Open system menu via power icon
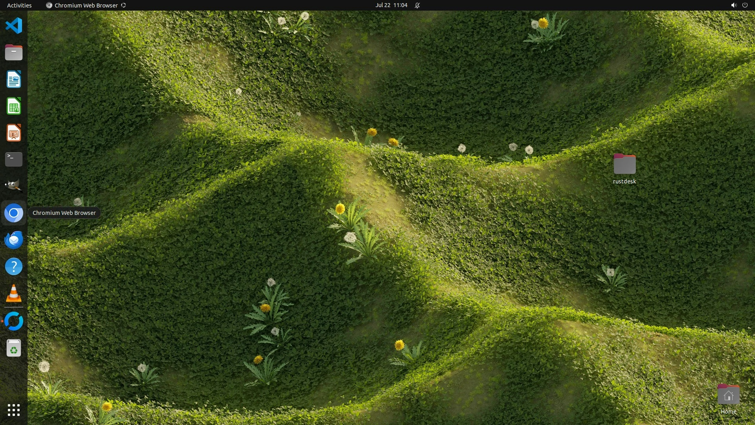Viewport: 755px width, 425px height. tap(745, 5)
